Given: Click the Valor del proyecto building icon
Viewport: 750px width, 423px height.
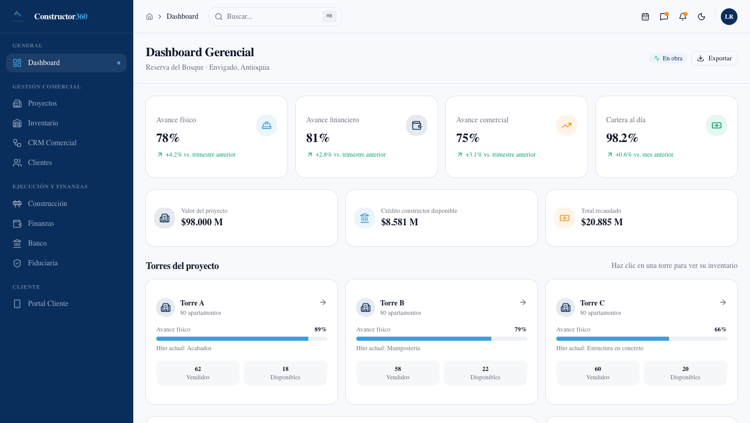Looking at the screenshot, I should pyautogui.click(x=165, y=218).
